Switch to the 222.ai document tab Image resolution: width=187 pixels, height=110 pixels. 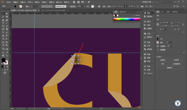(53, 11)
